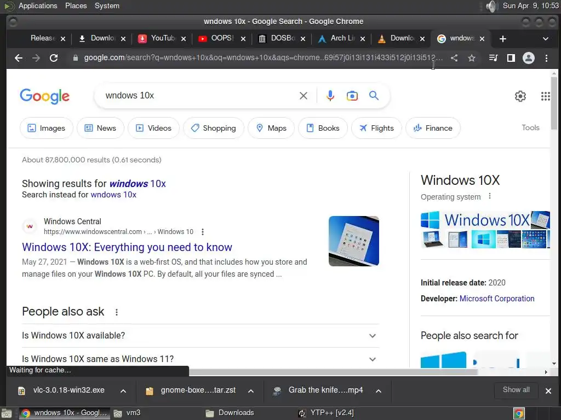Viewport: 561px width, 420px height.
Task: Show desktop via bottom-left panel icon
Action: click(x=7, y=413)
